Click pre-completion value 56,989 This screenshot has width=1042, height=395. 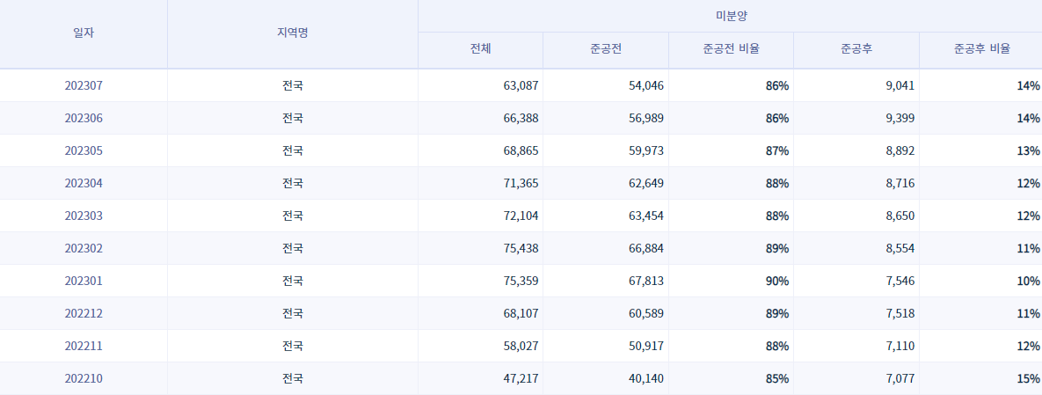click(646, 118)
